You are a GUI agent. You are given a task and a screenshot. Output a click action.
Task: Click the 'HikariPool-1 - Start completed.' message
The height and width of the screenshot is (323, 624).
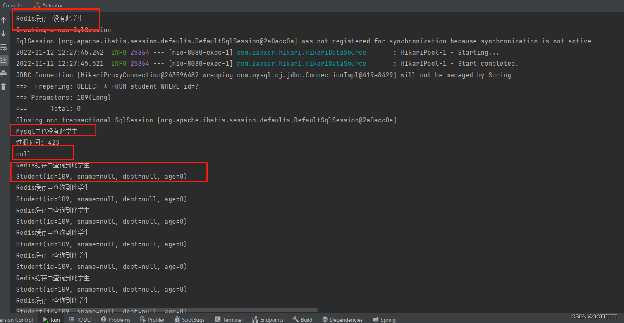click(x=459, y=64)
